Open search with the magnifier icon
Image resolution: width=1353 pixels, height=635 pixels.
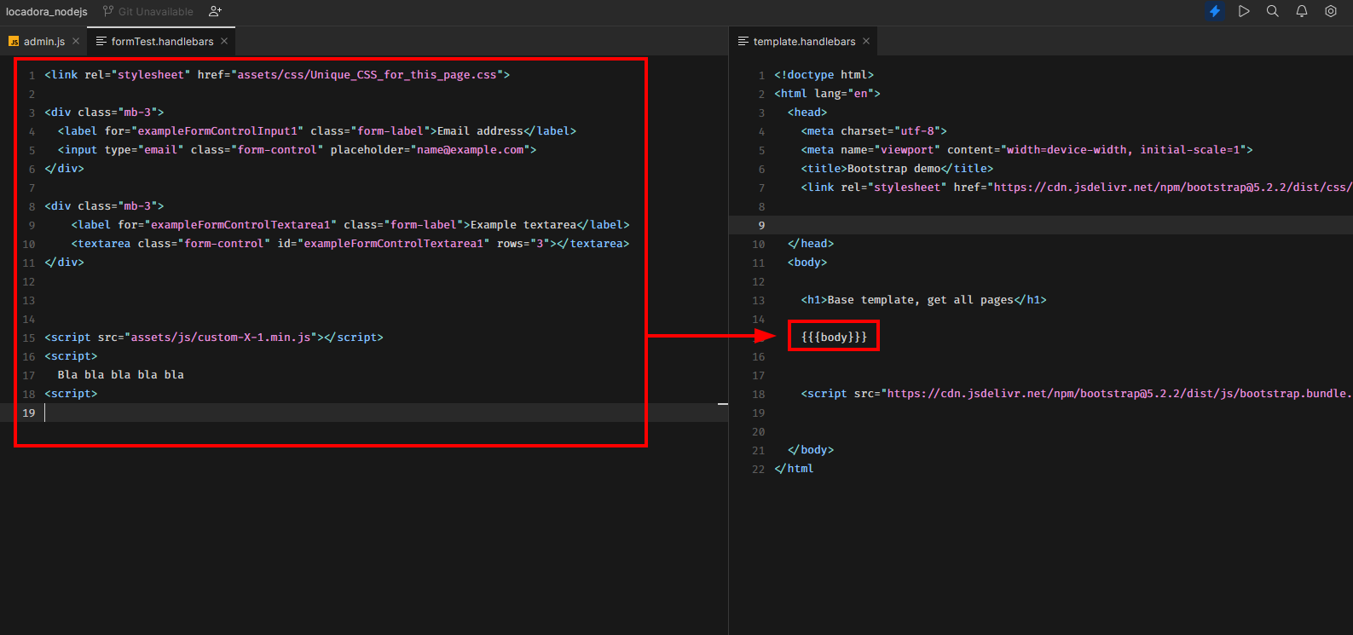1273,11
